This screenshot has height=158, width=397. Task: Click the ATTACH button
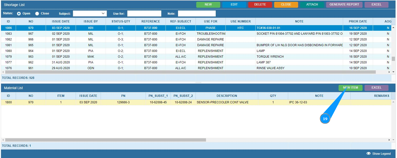coord(312,4)
